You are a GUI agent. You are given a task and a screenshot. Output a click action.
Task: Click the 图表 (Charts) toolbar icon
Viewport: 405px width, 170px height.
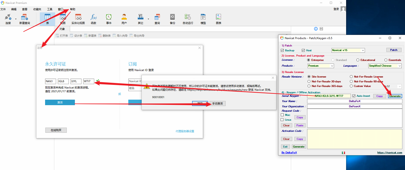(x=219, y=19)
